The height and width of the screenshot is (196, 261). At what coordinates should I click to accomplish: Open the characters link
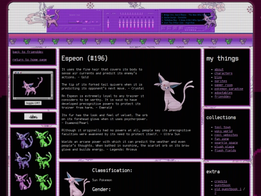tap(223, 74)
